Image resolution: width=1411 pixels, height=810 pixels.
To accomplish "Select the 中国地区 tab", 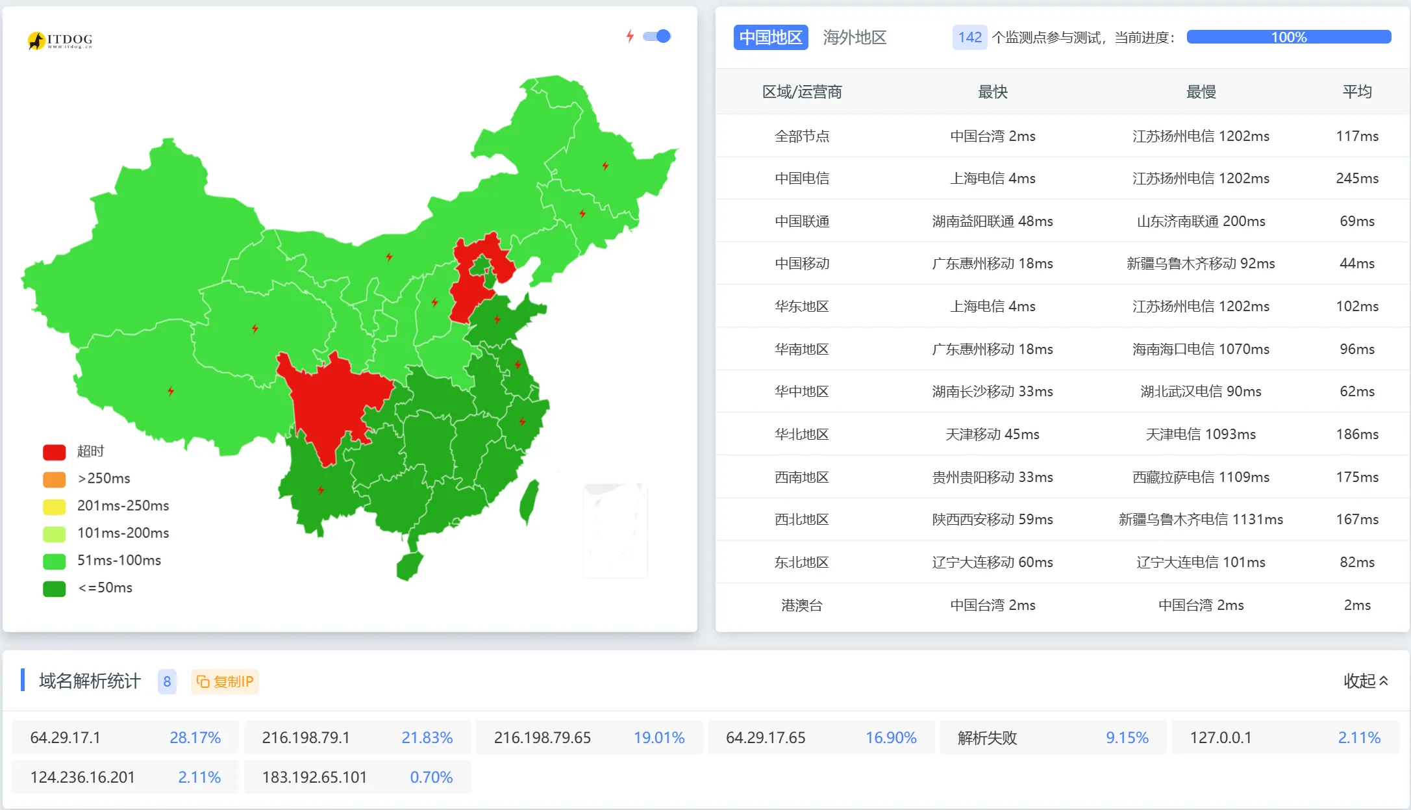I will click(770, 38).
